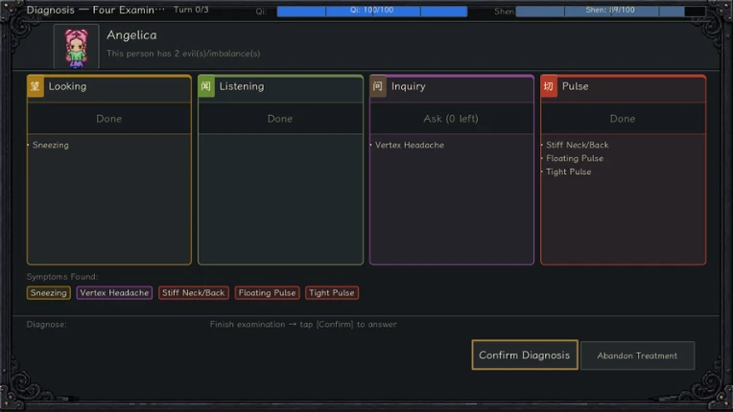733x412 pixels.
Task: Click Stiff Neck/Back entry in Pulse panel
Action: click(x=578, y=145)
